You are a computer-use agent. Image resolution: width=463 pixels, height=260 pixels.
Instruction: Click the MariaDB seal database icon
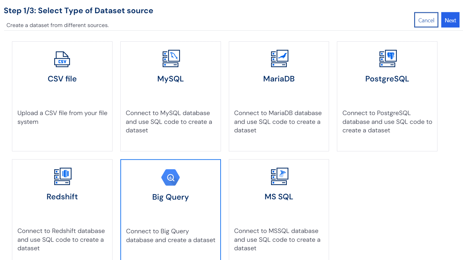click(279, 58)
